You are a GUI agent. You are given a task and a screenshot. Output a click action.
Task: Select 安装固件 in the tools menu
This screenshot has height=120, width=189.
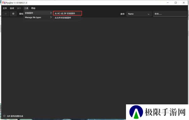tap(38, 13)
